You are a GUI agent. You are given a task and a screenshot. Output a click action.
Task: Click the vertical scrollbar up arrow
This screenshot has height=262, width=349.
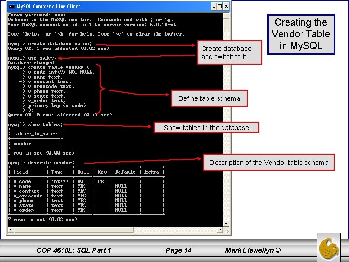pyautogui.click(x=226, y=16)
